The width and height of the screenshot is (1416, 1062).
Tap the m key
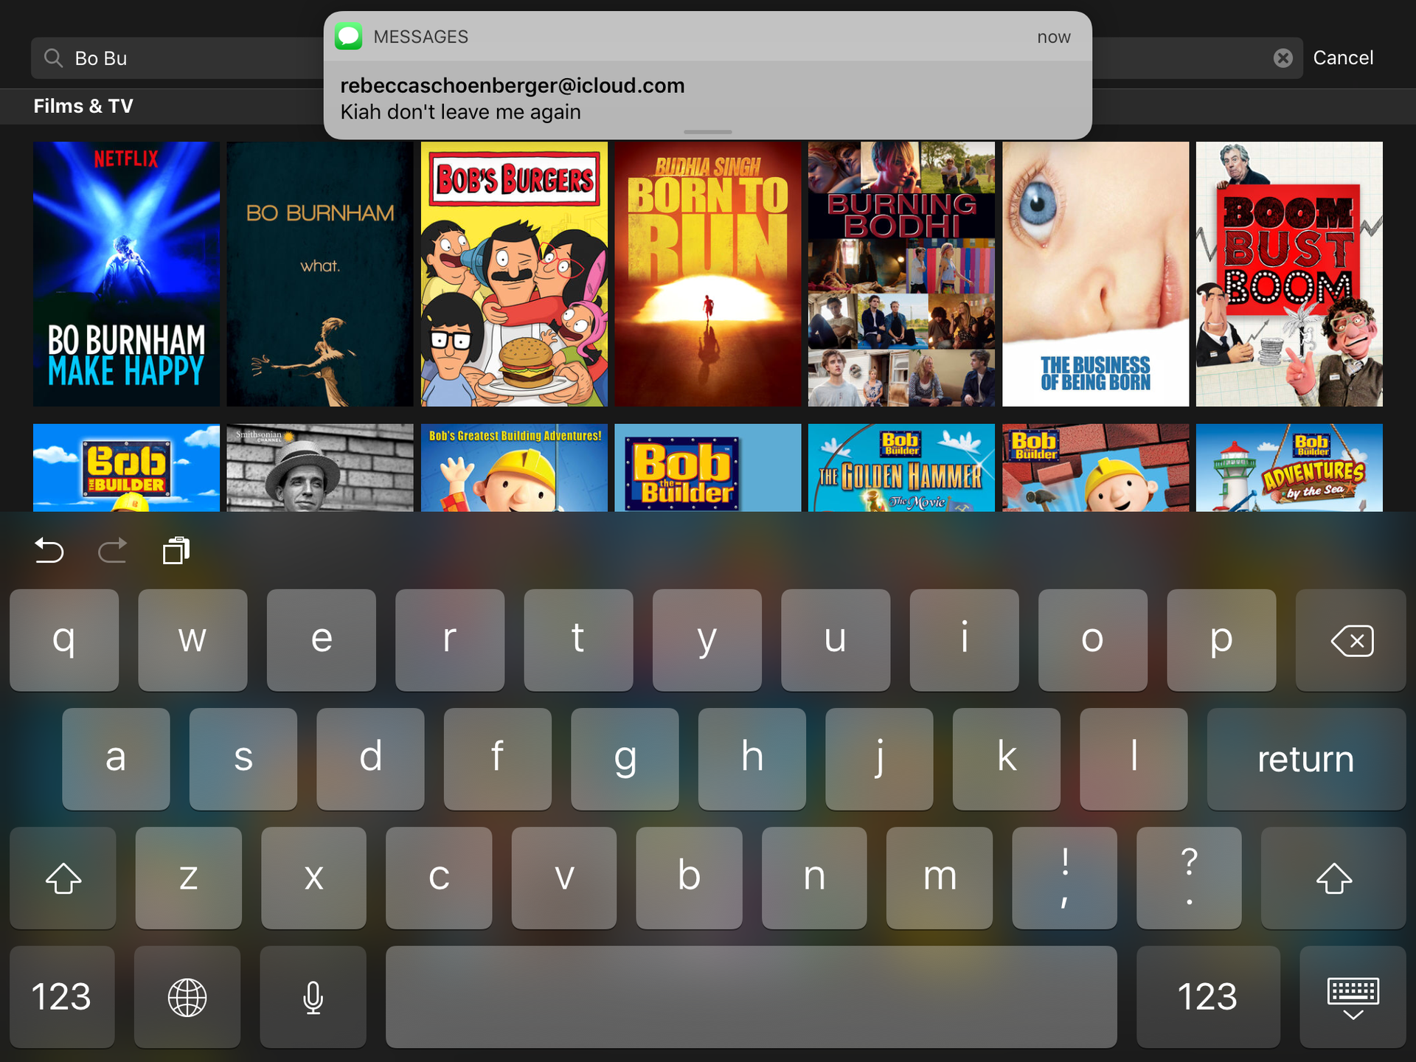(x=940, y=878)
